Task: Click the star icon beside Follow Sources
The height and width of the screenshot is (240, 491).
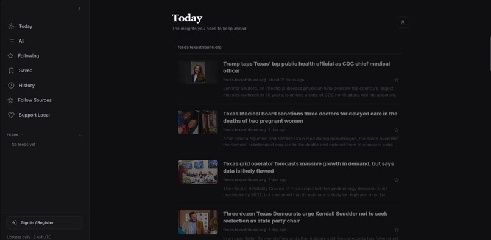Action: point(10,100)
